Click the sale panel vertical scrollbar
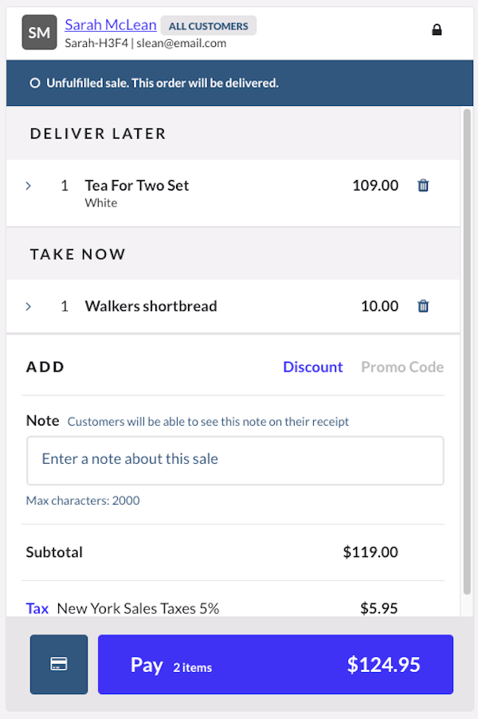Screen dimensions: 478x719 tap(467, 351)
